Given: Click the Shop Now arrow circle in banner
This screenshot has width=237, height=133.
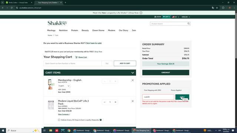Looking at the screenshot, I should (141, 13).
